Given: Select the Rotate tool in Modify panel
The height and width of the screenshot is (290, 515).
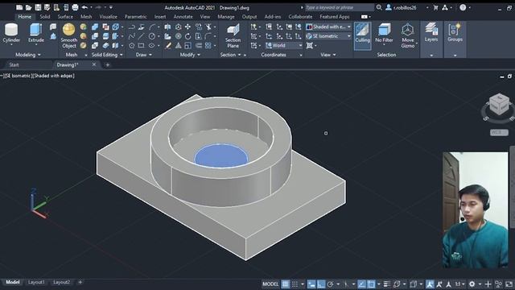Looking at the screenshot, I should click(x=187, y=36).
